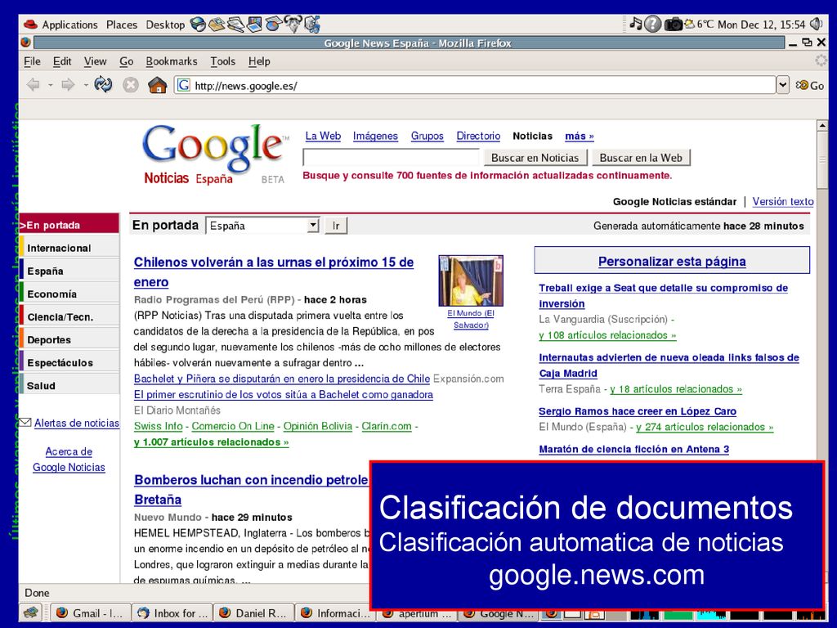Open the 'Grupos' link

(427, 137)
